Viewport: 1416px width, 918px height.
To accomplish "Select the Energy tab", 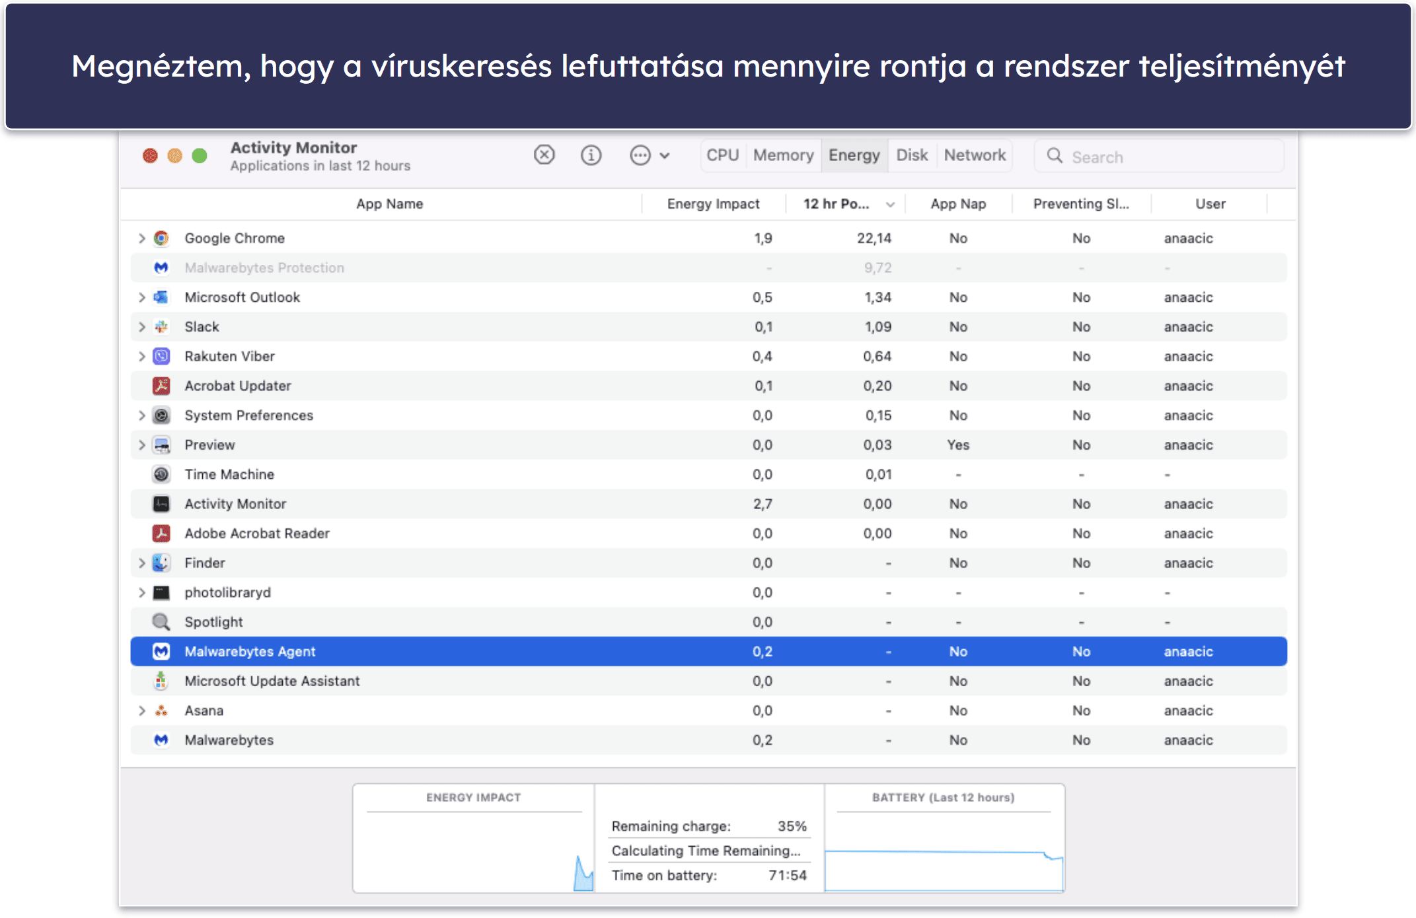I will coord(854,155).
